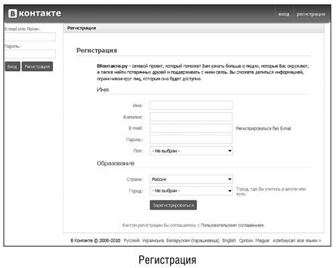
Task: Focus the Пароль field in registration form
Action: [191, 139]
